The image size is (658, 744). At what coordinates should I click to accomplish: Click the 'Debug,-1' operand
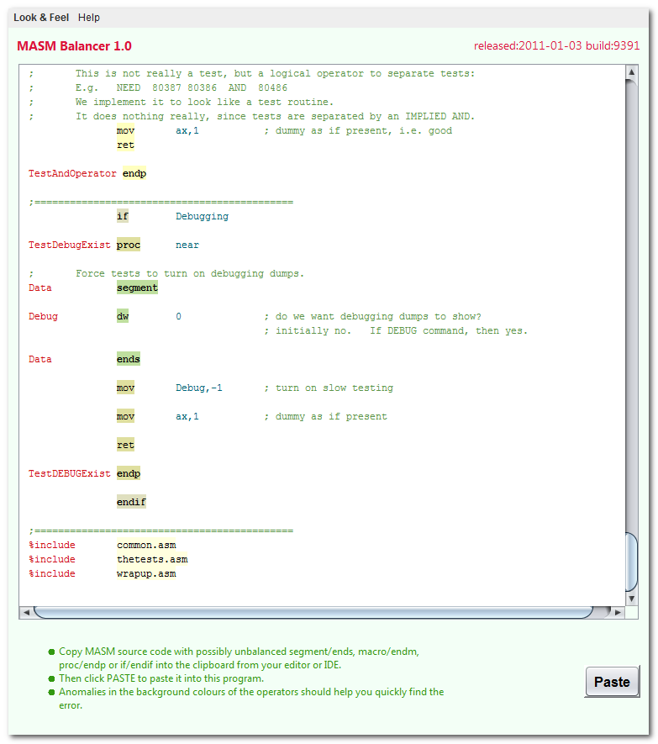(199, 388)
